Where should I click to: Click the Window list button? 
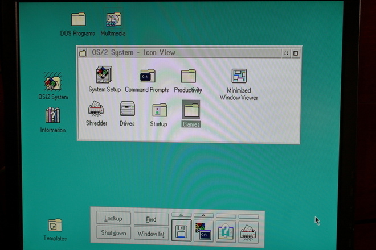[151, 234]
